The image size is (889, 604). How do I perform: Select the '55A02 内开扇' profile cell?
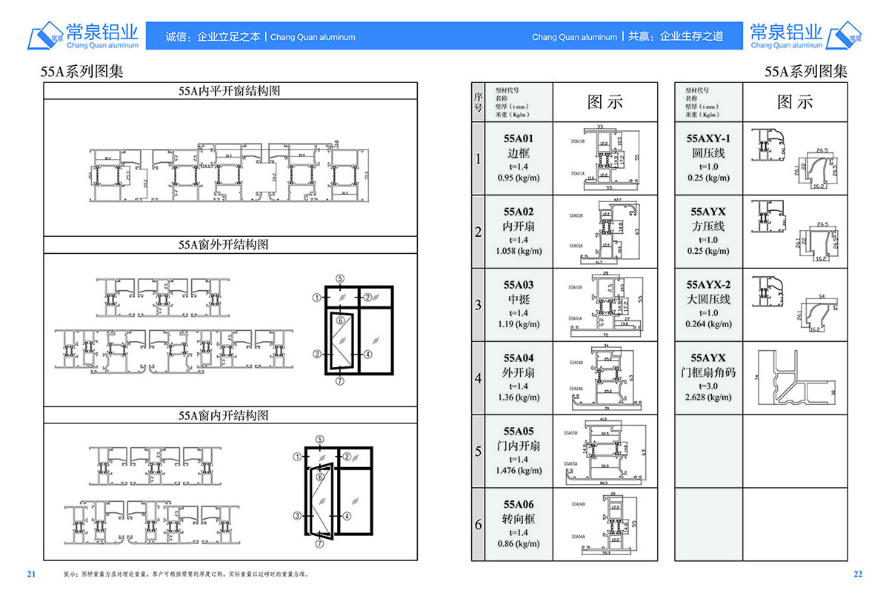[x=519, y=232]
